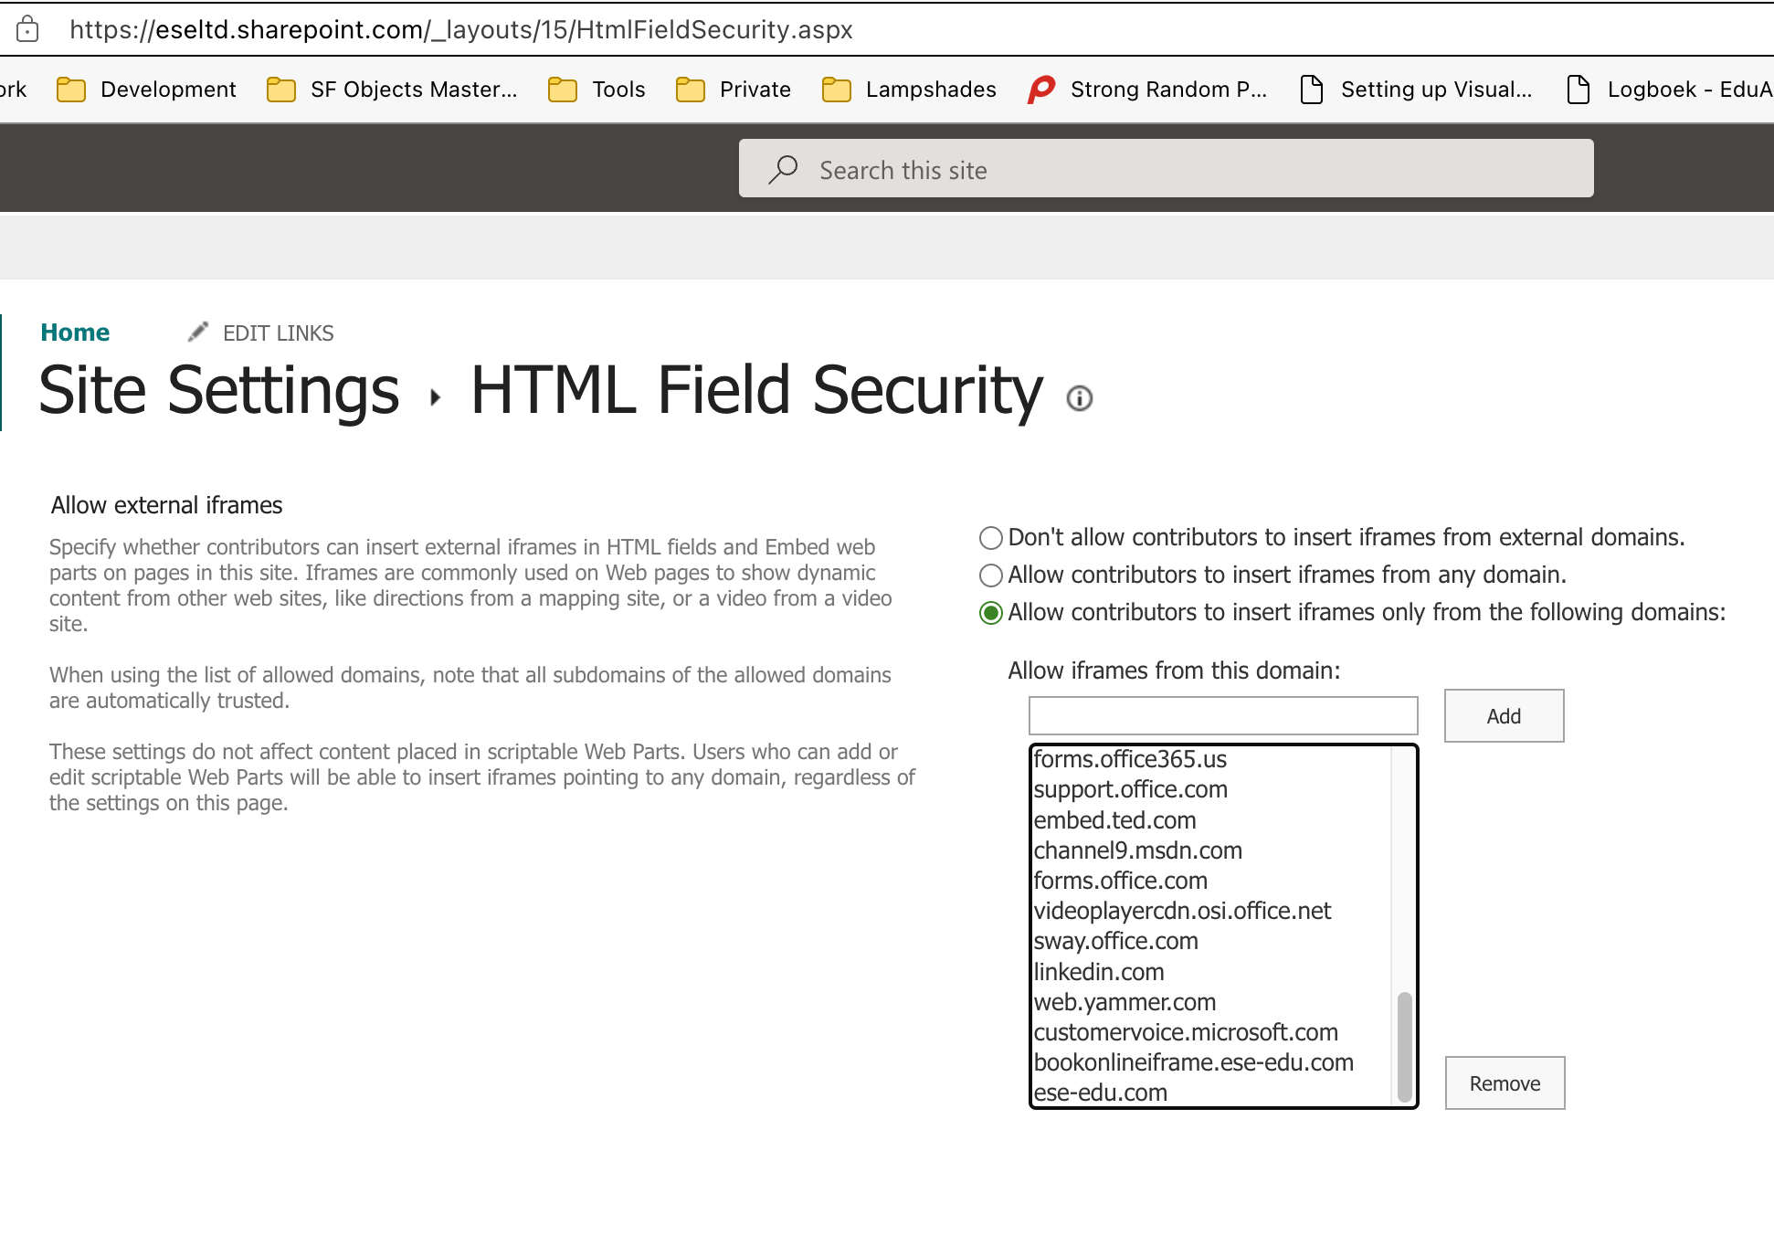Open the Lampshades bookmark folder
1774x1246 pixels.
[909, 90]
